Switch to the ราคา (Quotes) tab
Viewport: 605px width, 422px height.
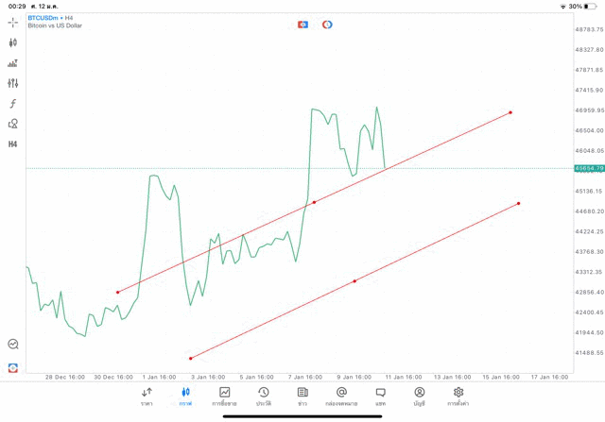147,396
